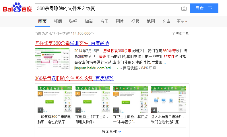This screenshot has height=137, width=227.
Task: Open the 视频 tab
Action: coord(135,21)
